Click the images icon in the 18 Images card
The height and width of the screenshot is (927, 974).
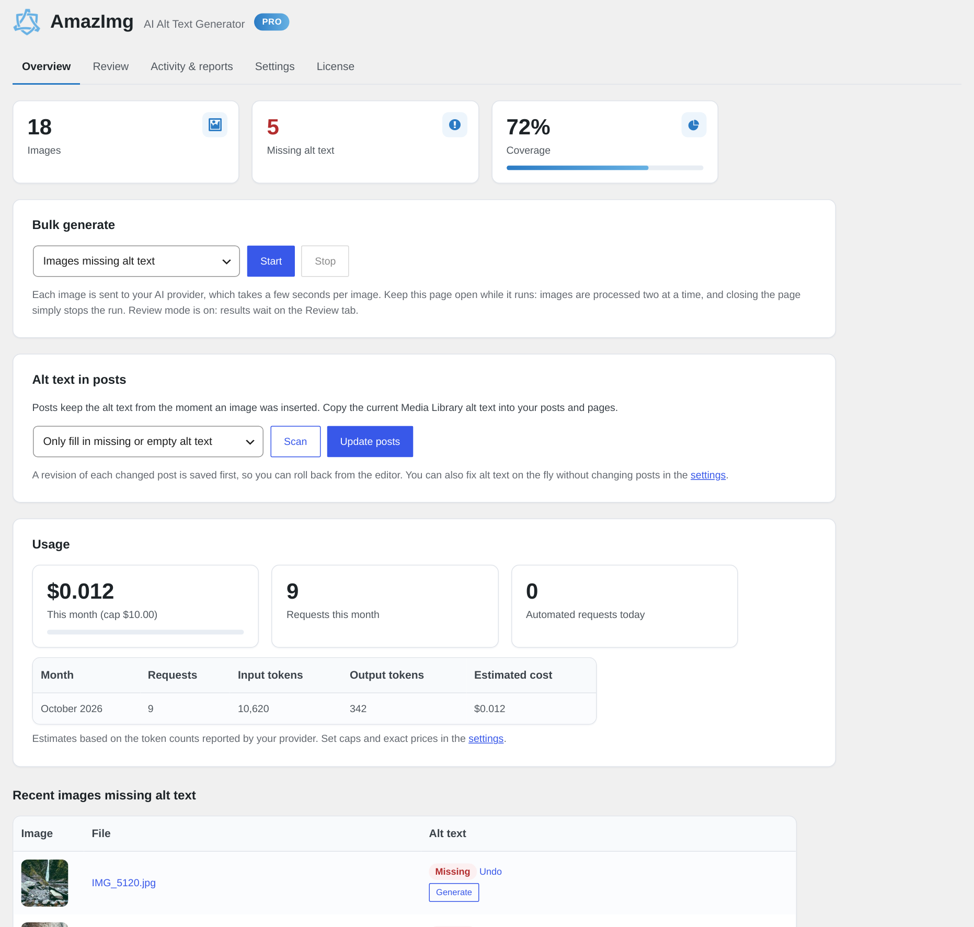215,125
